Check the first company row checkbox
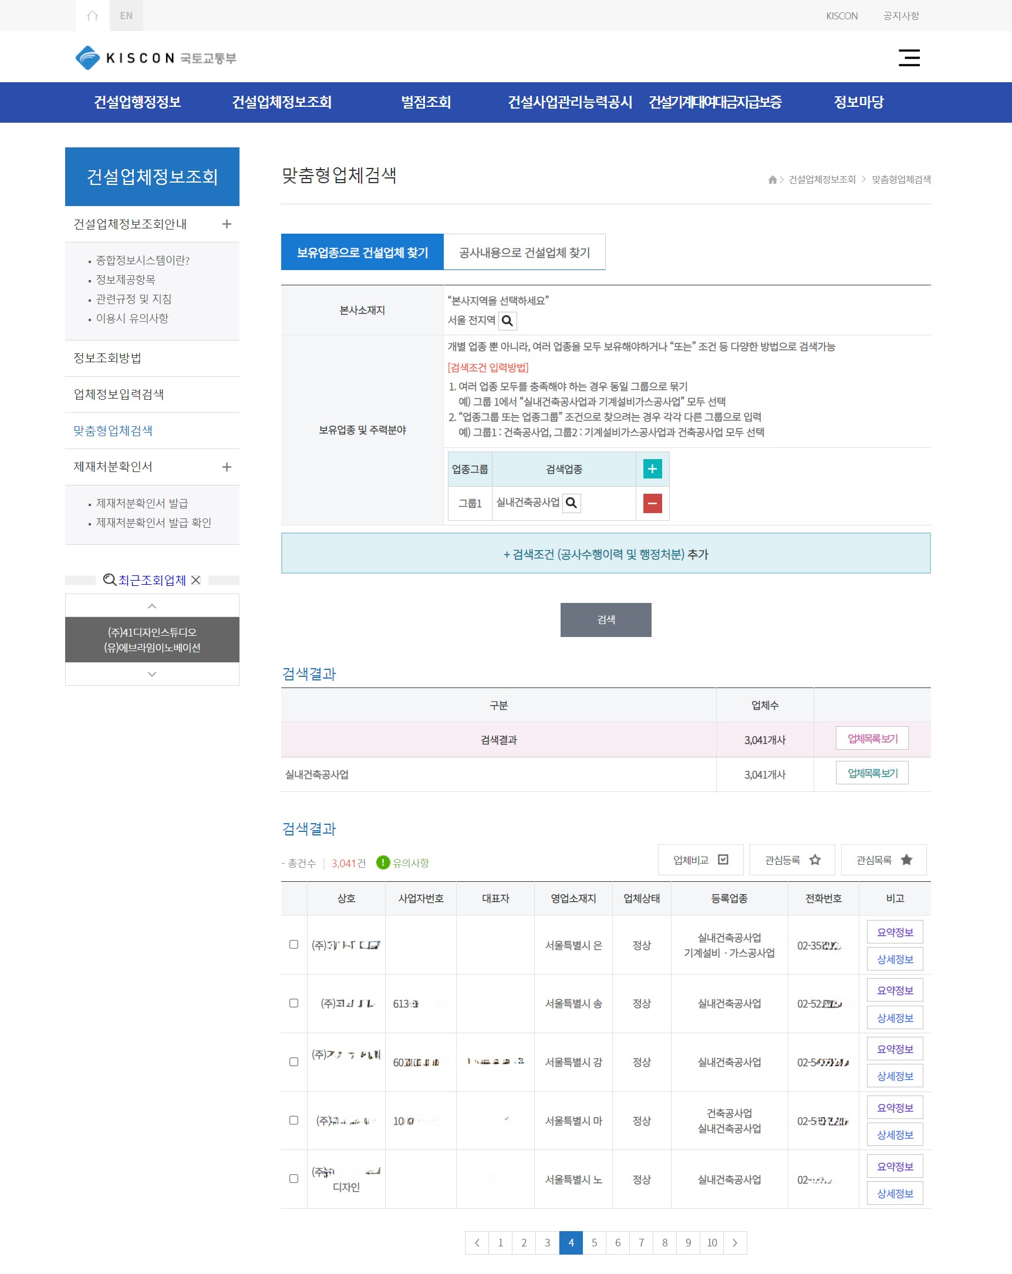Screen dimensions: 1012x1274 [294, 944]
